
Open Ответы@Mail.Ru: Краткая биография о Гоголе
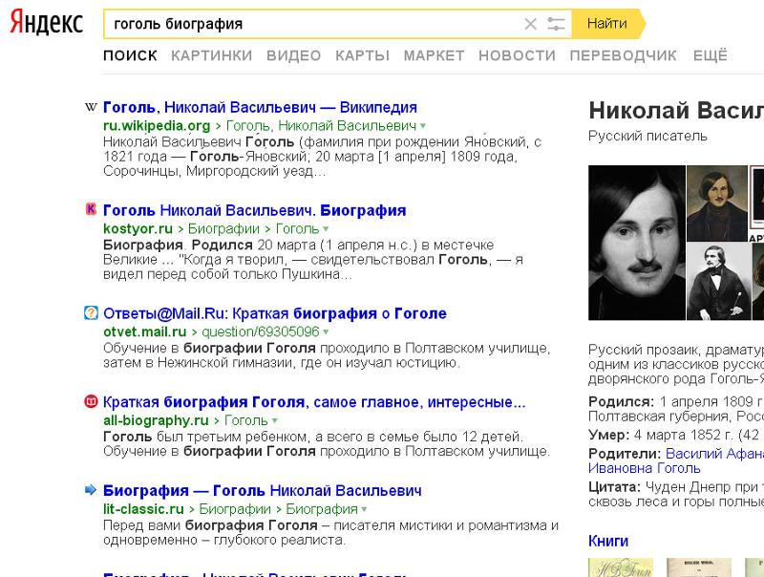tap(275, 313)
